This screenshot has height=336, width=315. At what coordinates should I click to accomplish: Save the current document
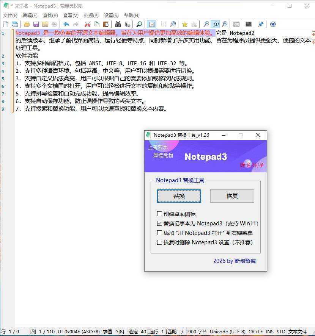[36, 24]
